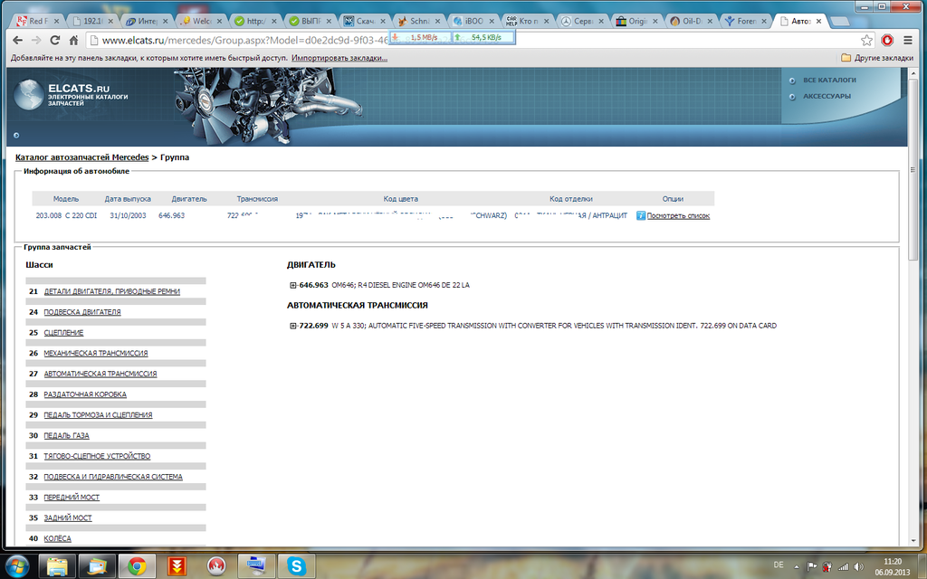Open Skype from the taskbar

pos(295,565)
